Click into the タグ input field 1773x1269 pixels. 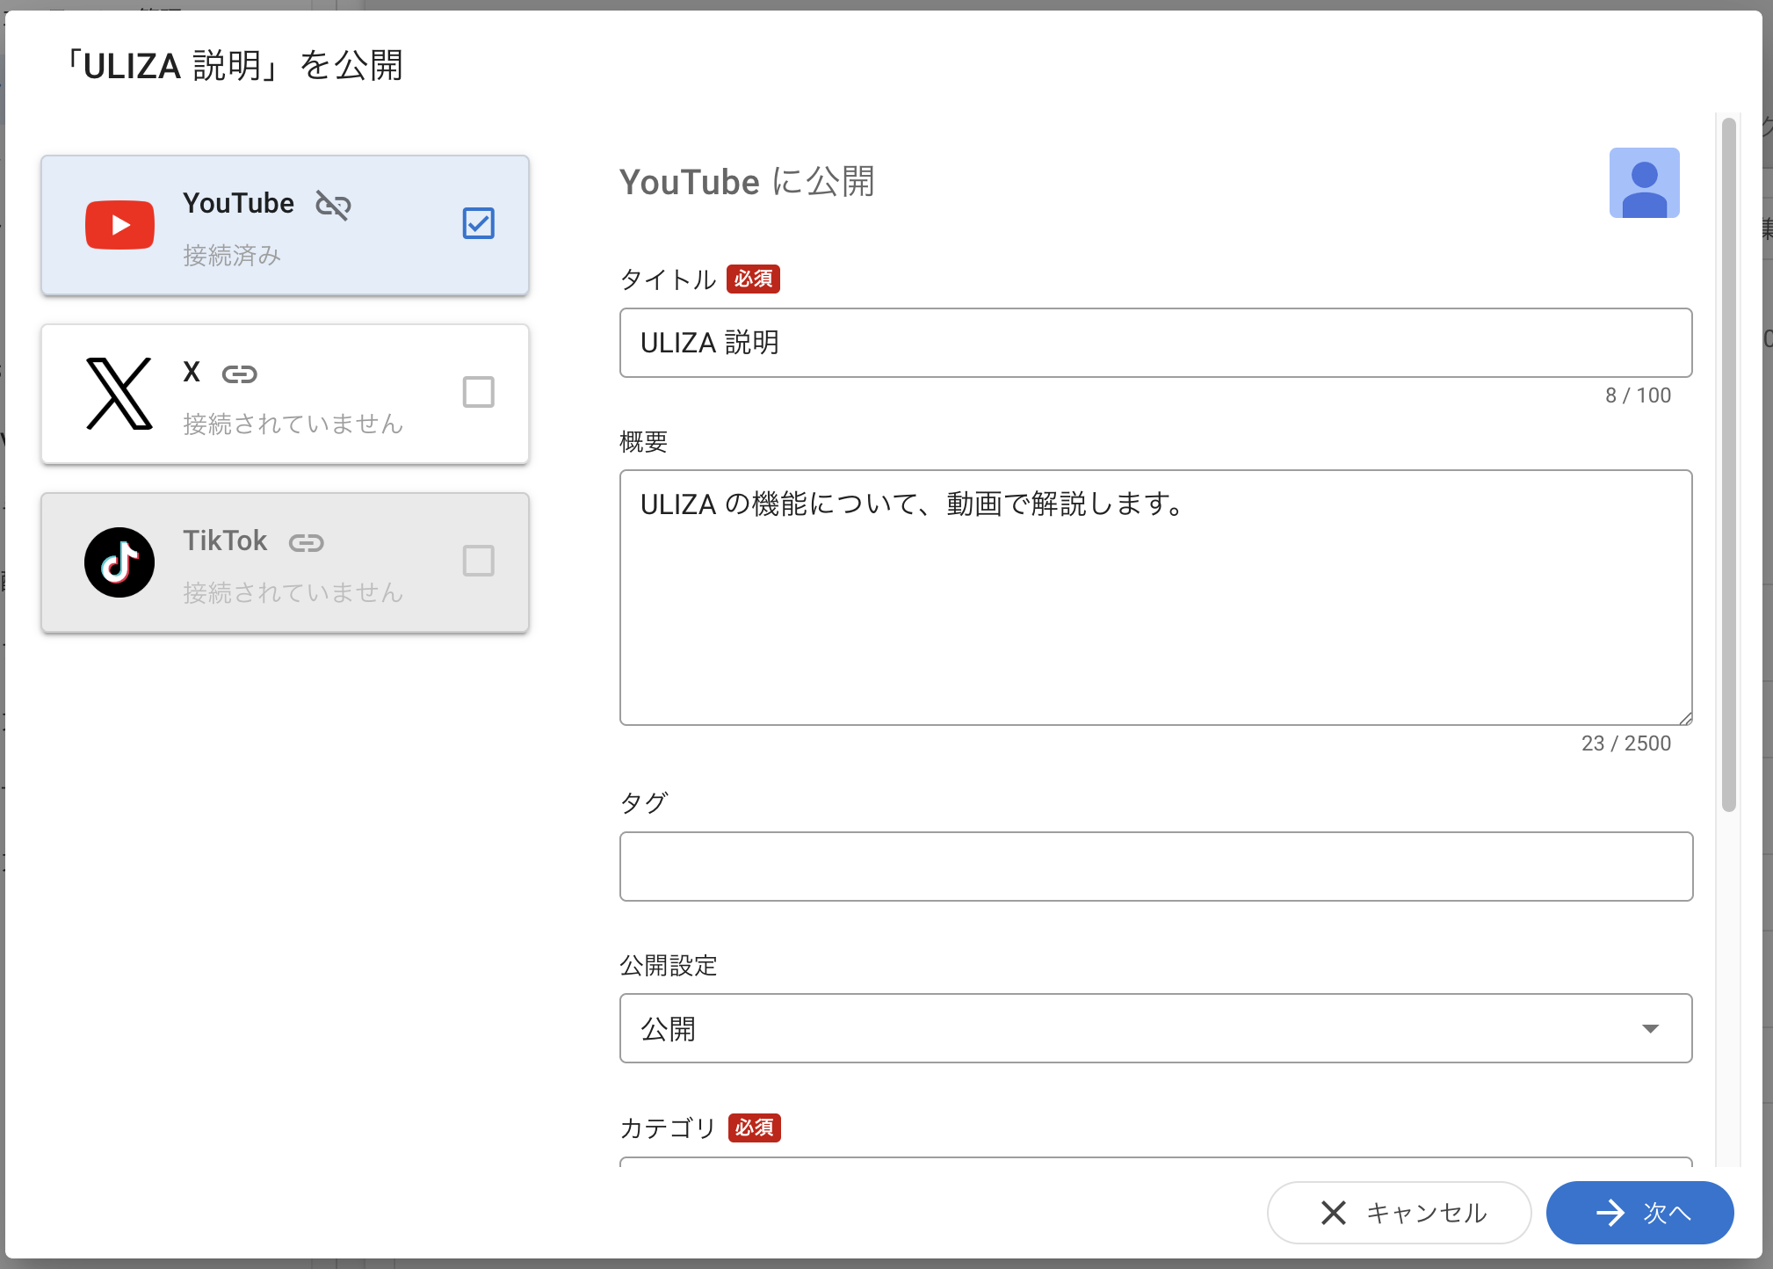1154,867
